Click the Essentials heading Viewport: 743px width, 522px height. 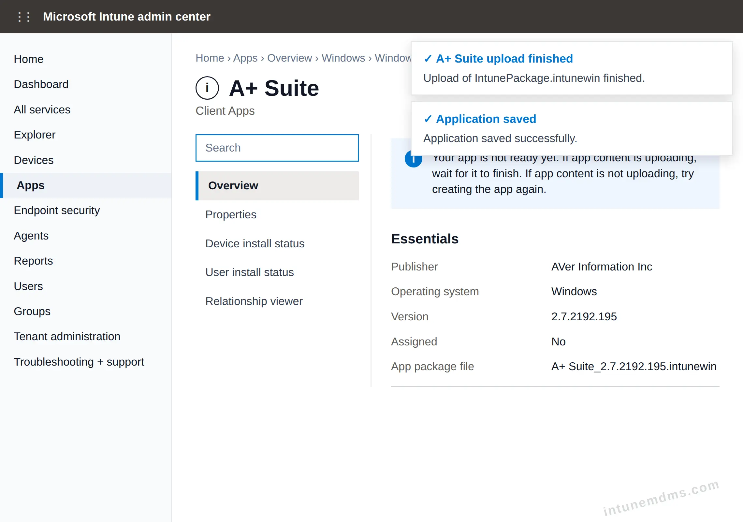pyautogui.click(x=425, y=239)
